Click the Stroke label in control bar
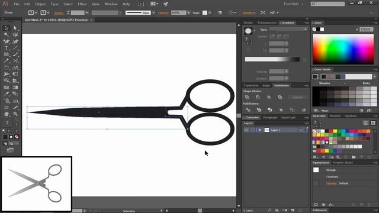The height and width of the screenshot is (213, 379). (59, 13)
